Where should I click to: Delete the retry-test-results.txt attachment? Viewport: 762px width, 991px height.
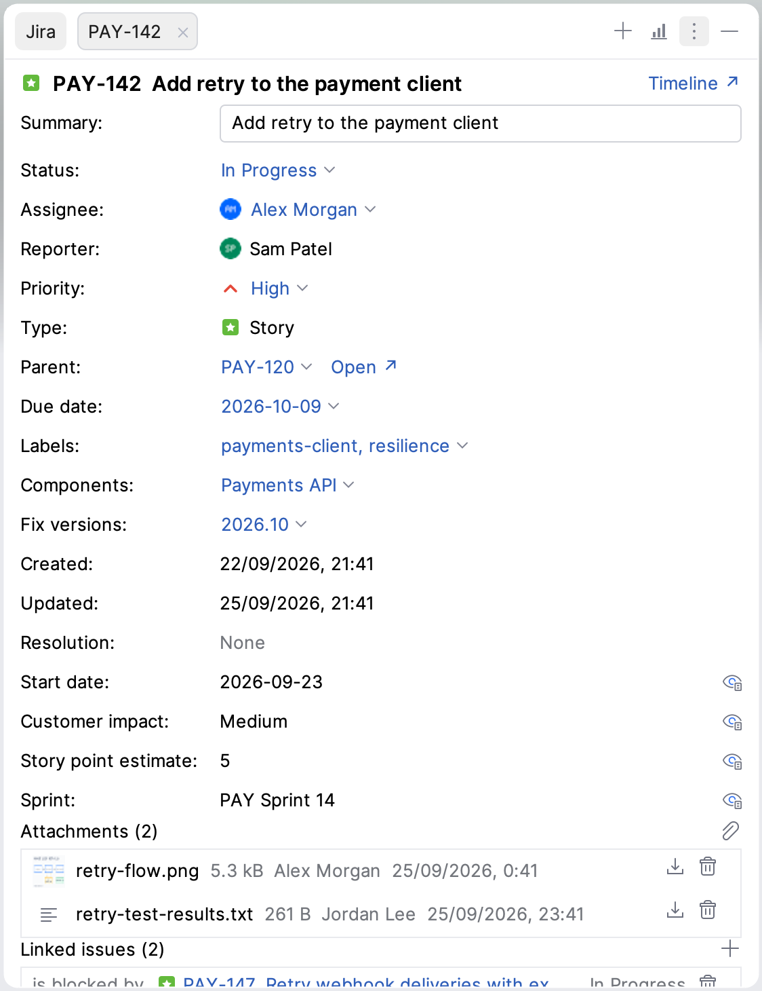(x=708, y=910)
